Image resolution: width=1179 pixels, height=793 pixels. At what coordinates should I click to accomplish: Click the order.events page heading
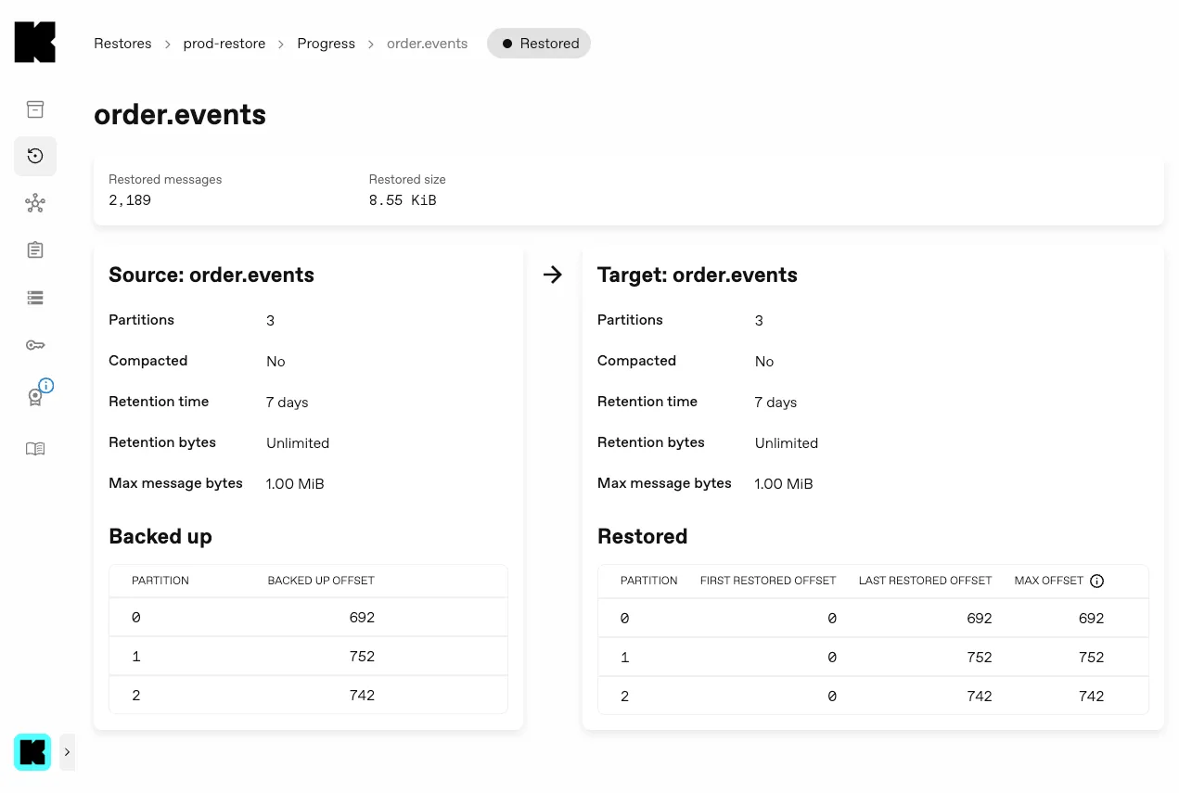click(180, 115)
